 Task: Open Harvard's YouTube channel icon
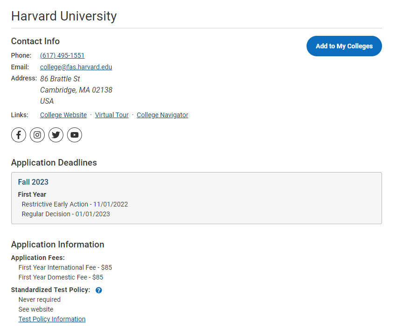75,135
